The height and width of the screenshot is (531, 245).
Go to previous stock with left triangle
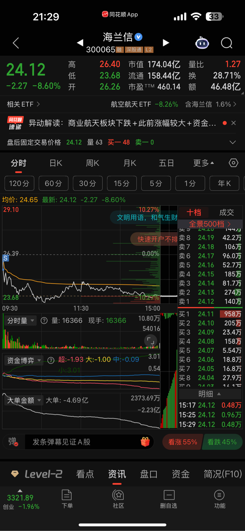pos(80,43)
